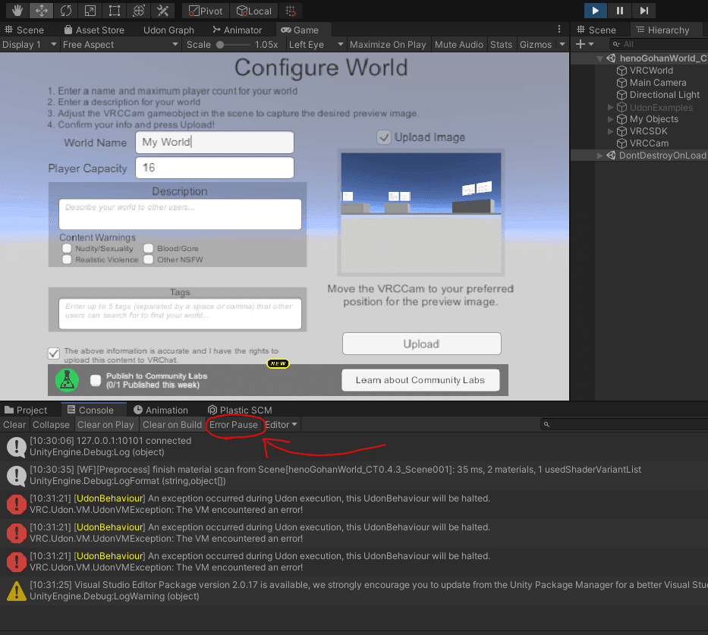Select VRCWorld object in Hierarchy
The image size is (708, 635).
[651, 71]
